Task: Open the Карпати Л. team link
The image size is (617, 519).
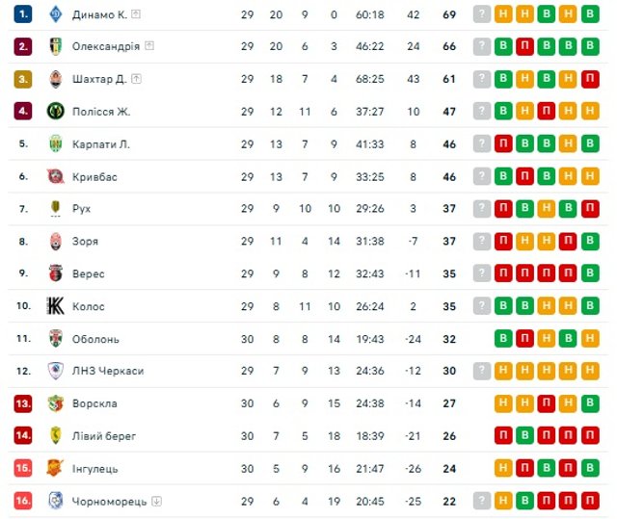Action: [101, 144]
